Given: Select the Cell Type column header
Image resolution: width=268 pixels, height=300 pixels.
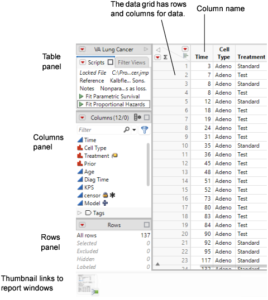Looking at the screenshot, I should 224,53.
